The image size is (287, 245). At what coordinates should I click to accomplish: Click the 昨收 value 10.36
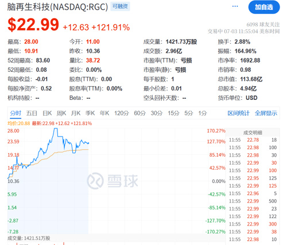click(x=93, y=51)
